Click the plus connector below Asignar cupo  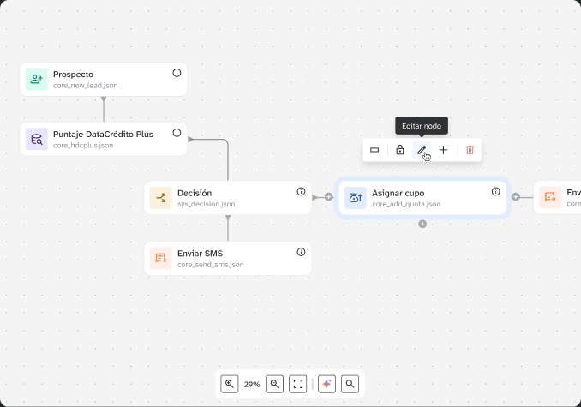422,224
